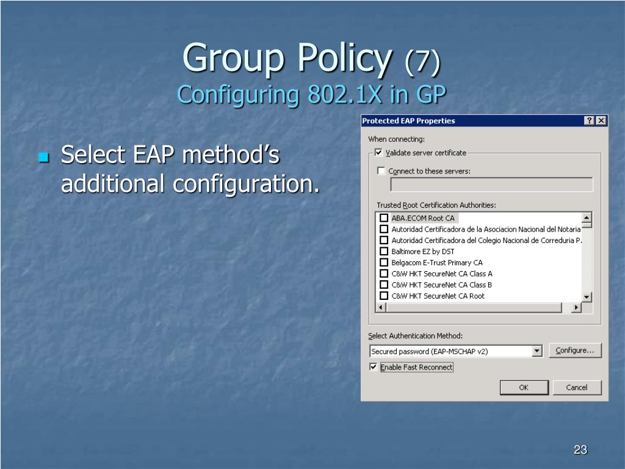625x469 pixels.
Task: Check C&W HKT SecureNet CA Class B
Action: click(x=384, y=285)
